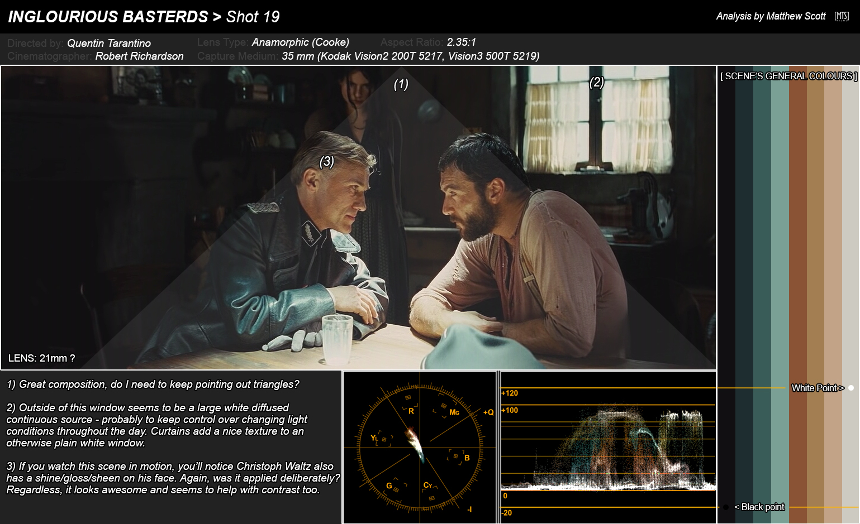Click lens type 'Anamorphic (Cooke)'
The width and height of the screenshot is (860, 524).
pyautogui.click(x=301, y=42)
